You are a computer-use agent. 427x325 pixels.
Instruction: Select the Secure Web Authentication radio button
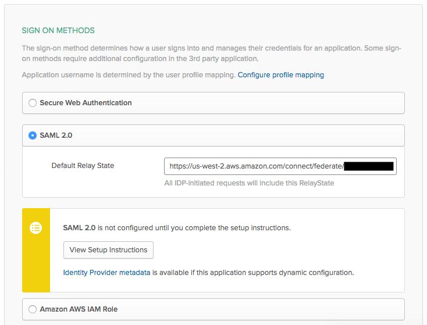(33, 103)
